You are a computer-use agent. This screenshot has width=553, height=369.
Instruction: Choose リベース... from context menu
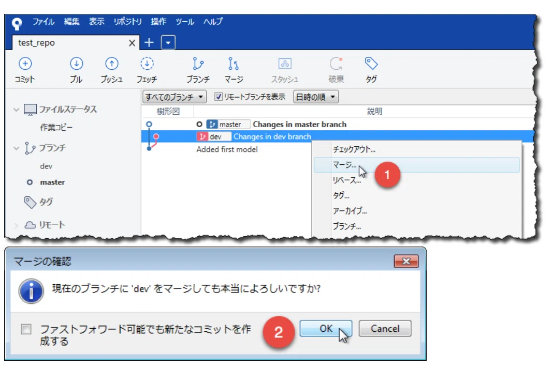(x=416, y=180)
